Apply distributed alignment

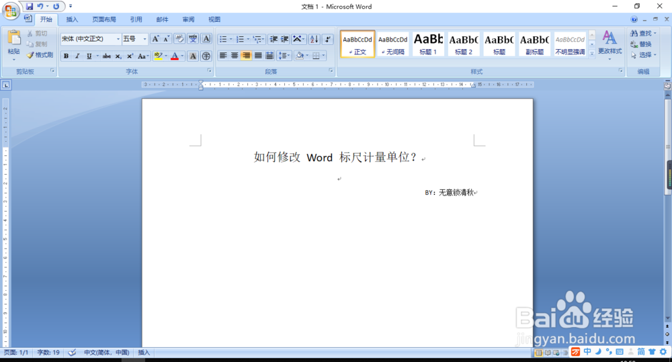[269, 56]
